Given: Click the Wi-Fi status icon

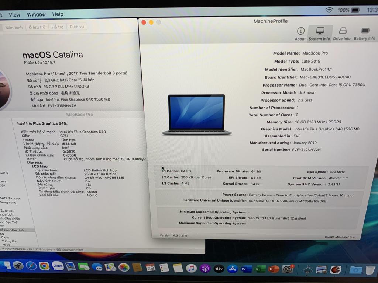Looking at the screenshot, I should 329,10.
